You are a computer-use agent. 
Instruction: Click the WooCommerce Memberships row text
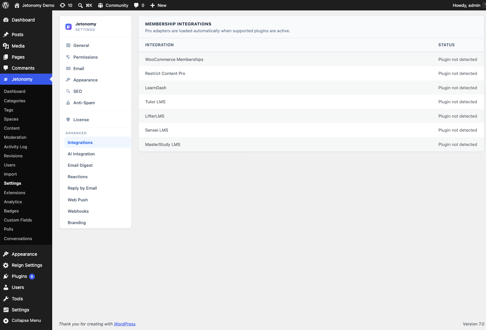(174, 59)
